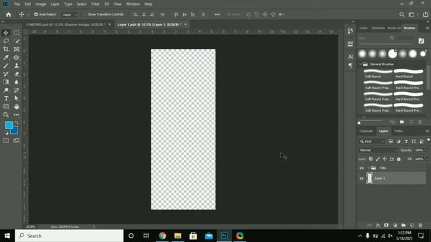The height and width of the screenshot is (242, 431).
Task: Select the Move tool
Action: click(6, 33)
